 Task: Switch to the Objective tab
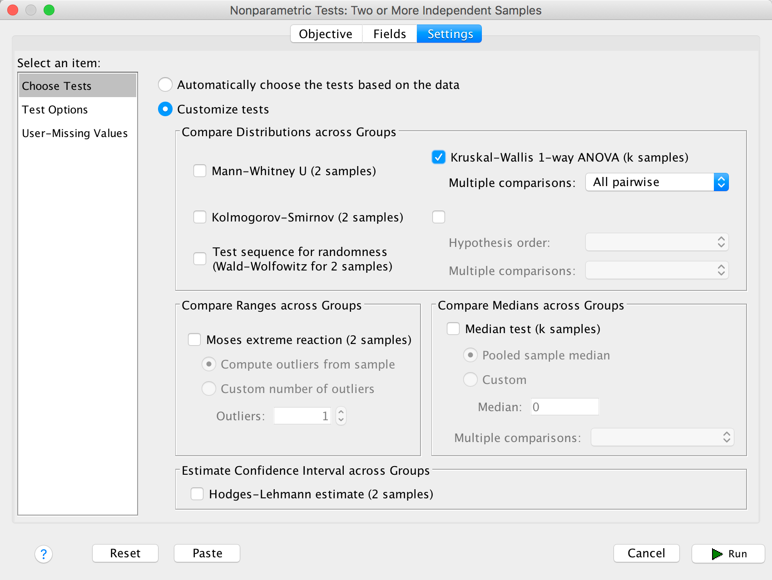(x=326, y=34)
